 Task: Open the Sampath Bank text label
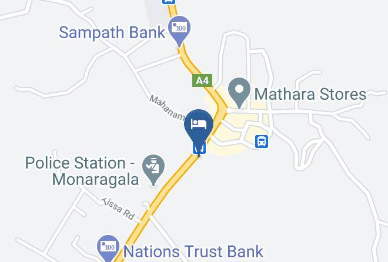point(112,32)
